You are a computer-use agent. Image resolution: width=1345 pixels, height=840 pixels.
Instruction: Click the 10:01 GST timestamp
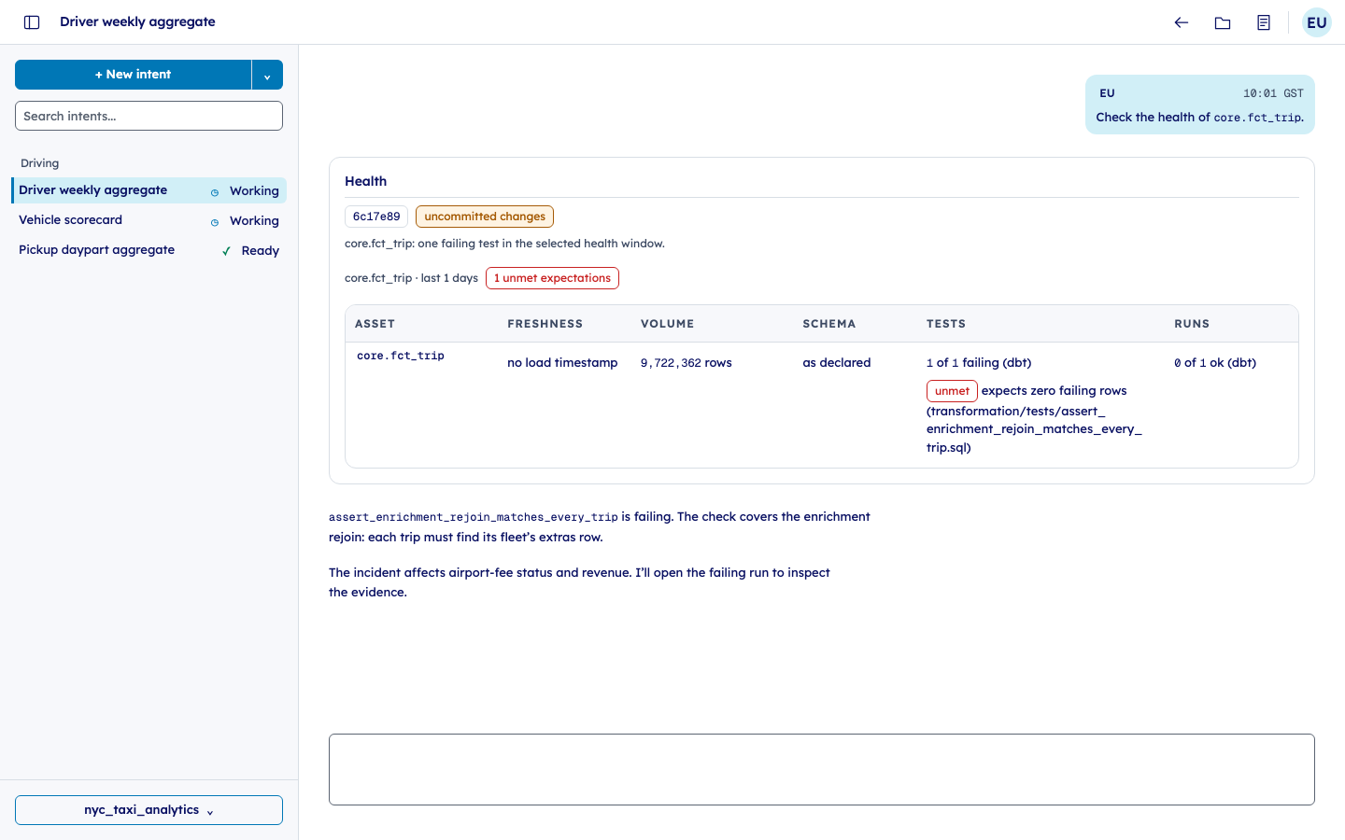click(x=1273, y=93)
